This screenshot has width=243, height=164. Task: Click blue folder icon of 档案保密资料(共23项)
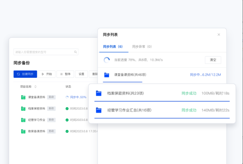pyautogui.click(x=99, y=93)
